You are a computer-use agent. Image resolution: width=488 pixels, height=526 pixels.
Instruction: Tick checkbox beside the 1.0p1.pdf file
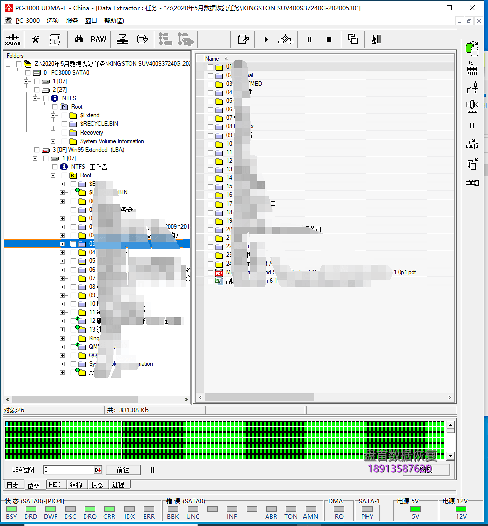click(x=210, y=273)
